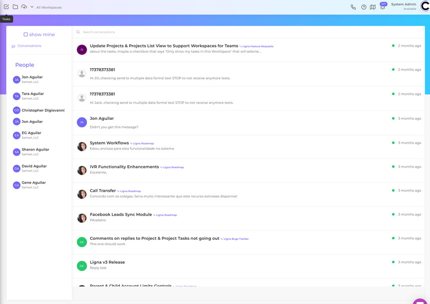Image resolution: width=430 pixels, height=304 pixels.
Task: Click the user profile avatar in top right
Action: pyautogui.click(x=425, y=7)
